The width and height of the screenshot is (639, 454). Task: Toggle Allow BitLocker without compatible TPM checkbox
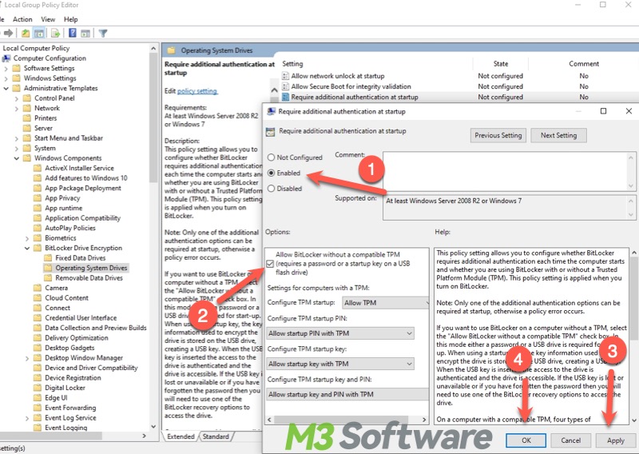click(270, 264)
